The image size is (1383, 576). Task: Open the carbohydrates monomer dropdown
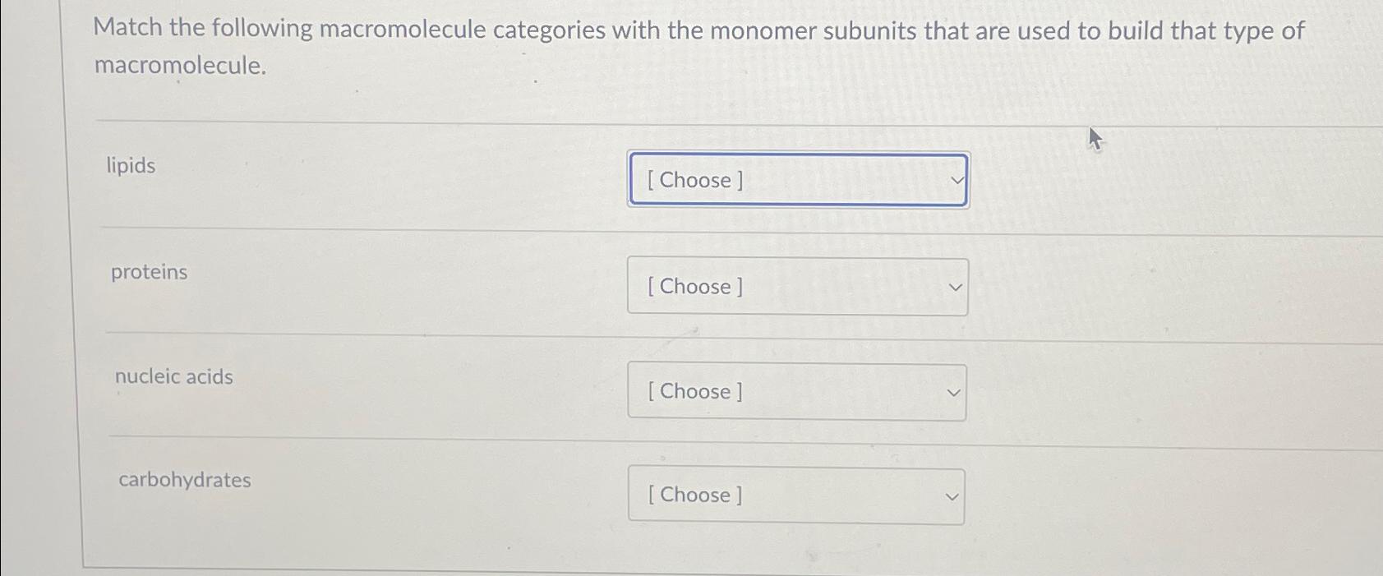[795, 495]
